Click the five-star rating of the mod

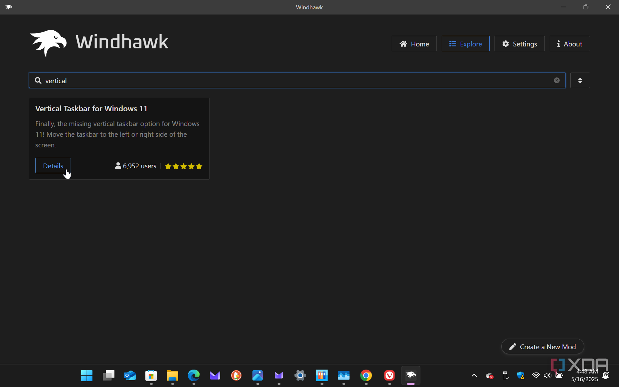click(x=183, y=166)
